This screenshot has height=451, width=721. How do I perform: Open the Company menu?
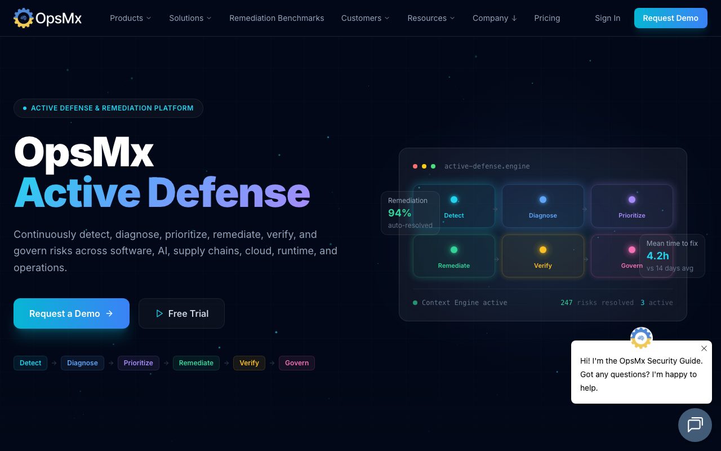coord(495,18)
